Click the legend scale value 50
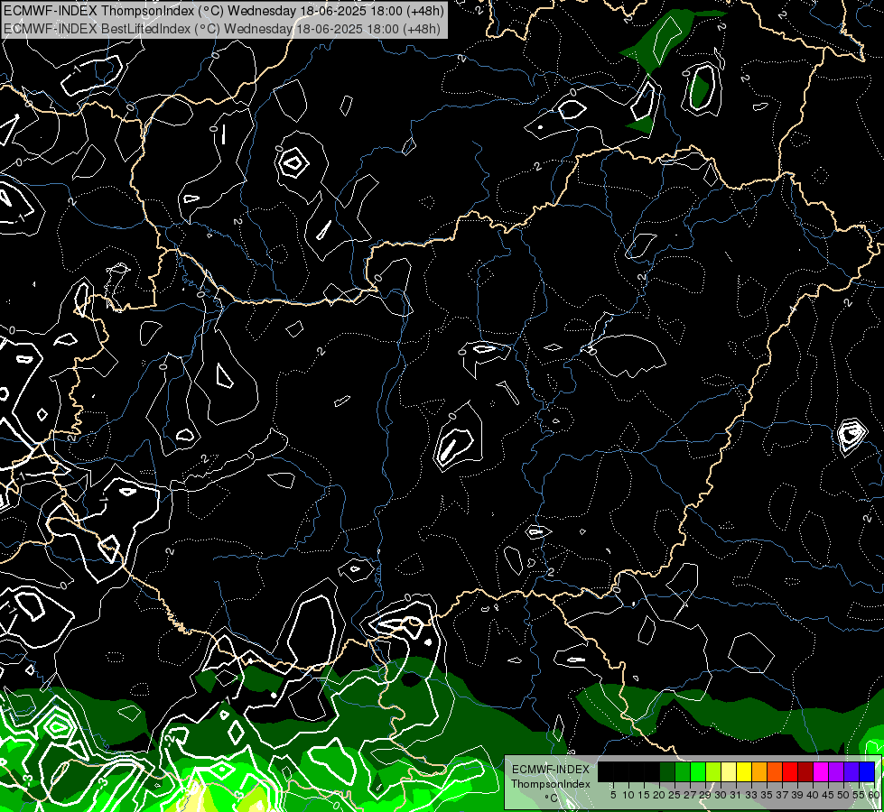Viewport: 884px width, 812px height. tap(842, 795)
